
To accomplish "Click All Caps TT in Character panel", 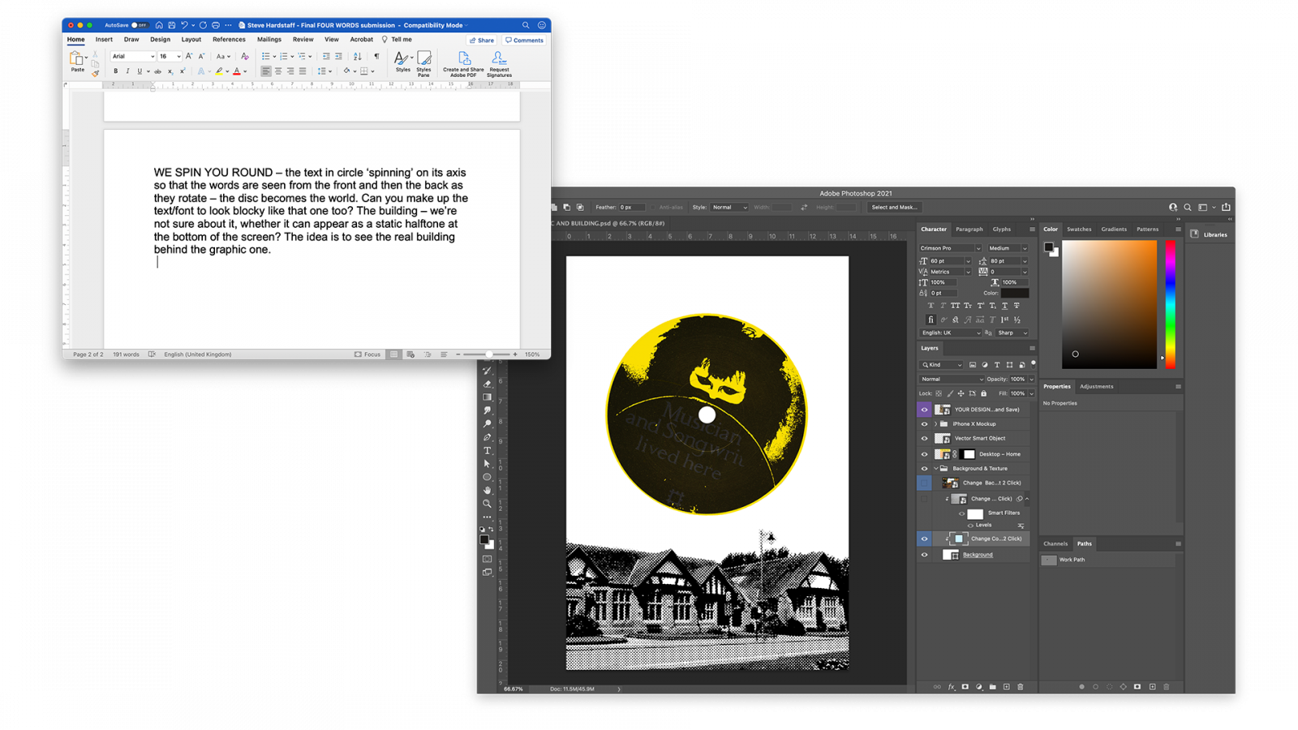I will [955, 306].
